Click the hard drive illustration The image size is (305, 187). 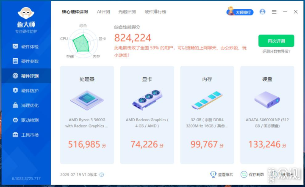click(267, 100)
